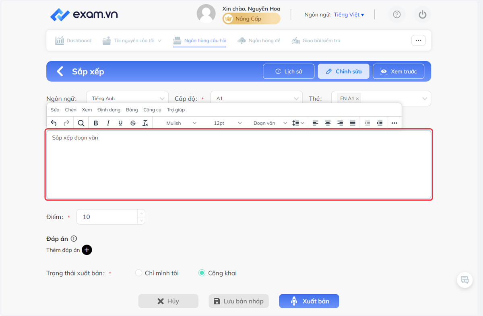The height and width of the screenshot is (316, 483).
Task: Save draft with Lưu bản nháp
Action: click(x=239, y=301)
